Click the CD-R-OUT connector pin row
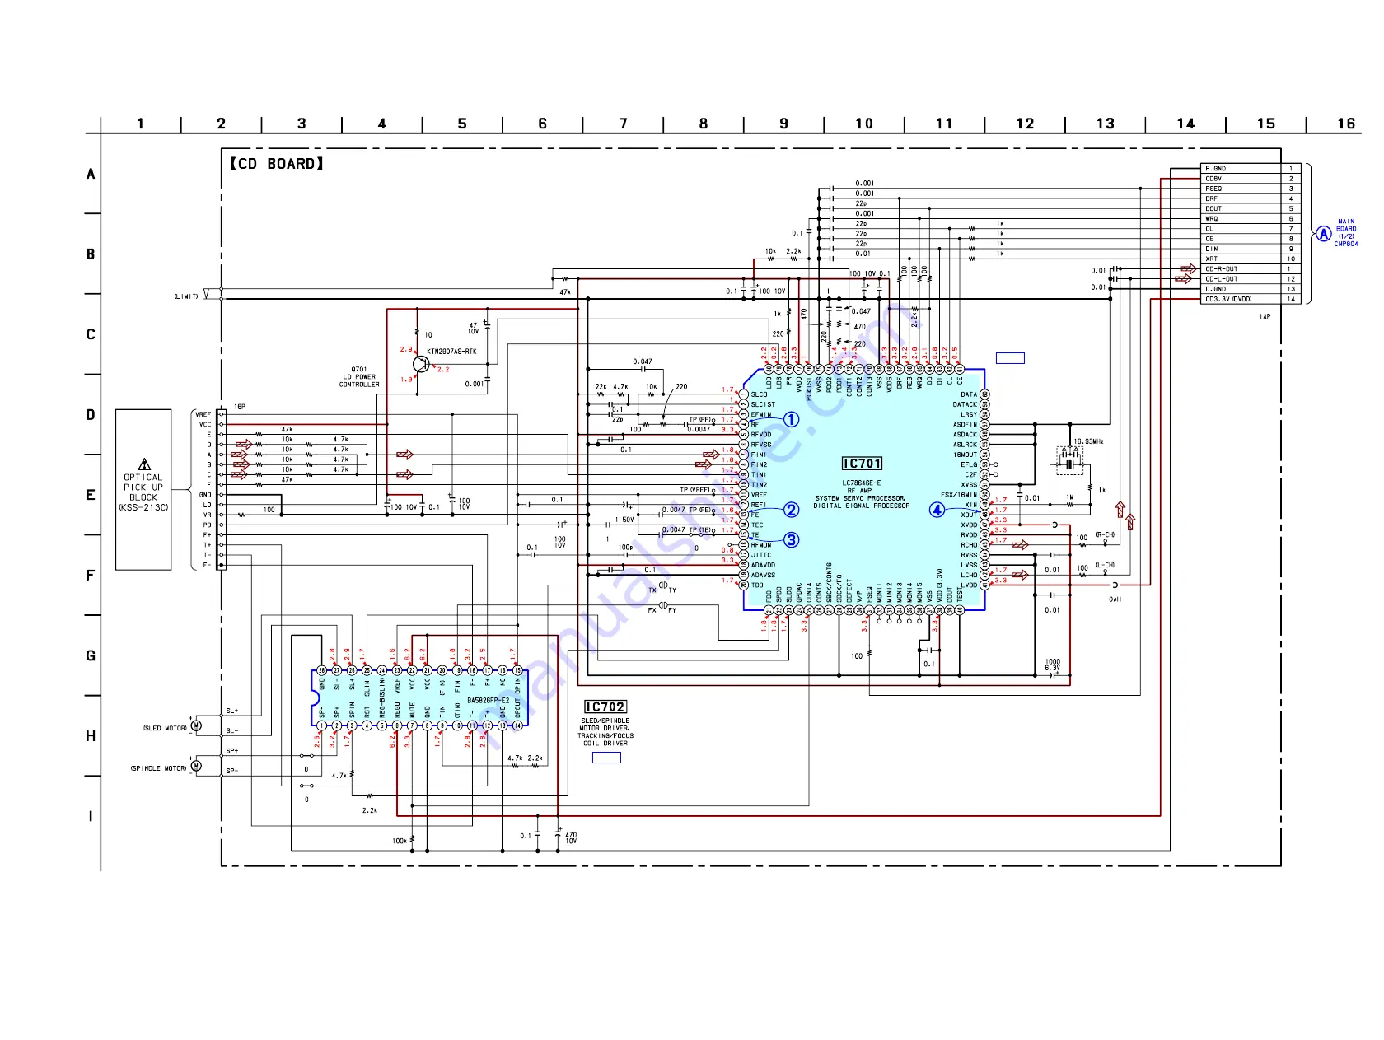1384x1040 pixels. [x=1251, y=268]
